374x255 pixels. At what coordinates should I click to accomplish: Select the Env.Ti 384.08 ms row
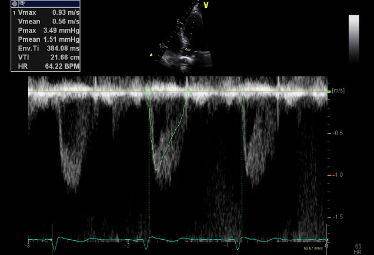tap(45, 48)
